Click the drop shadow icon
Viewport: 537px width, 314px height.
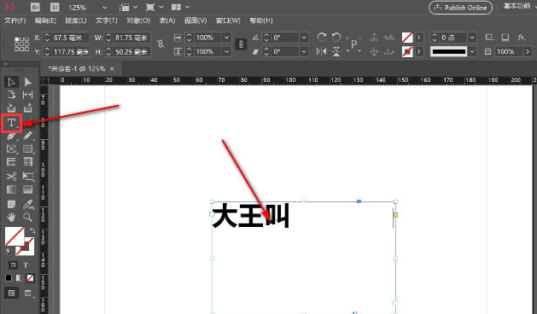pos(505,37)
